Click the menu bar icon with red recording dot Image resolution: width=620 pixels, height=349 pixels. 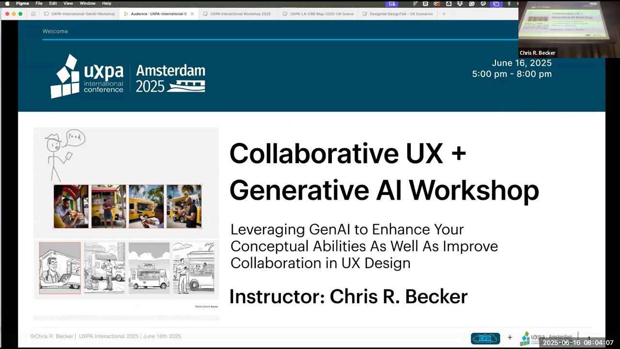437,3
